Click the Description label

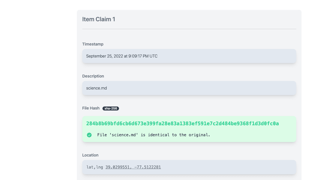pos(93,76)
